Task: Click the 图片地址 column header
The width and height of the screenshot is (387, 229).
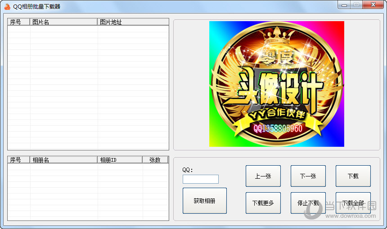Action: [x=133, y=22]
